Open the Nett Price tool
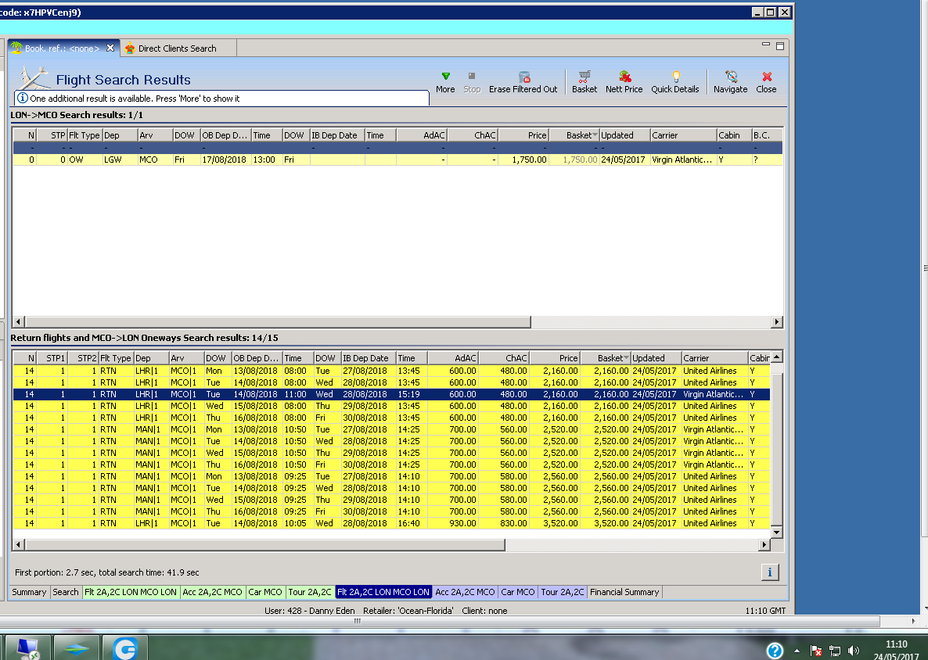928x660 pixels. 624,77
